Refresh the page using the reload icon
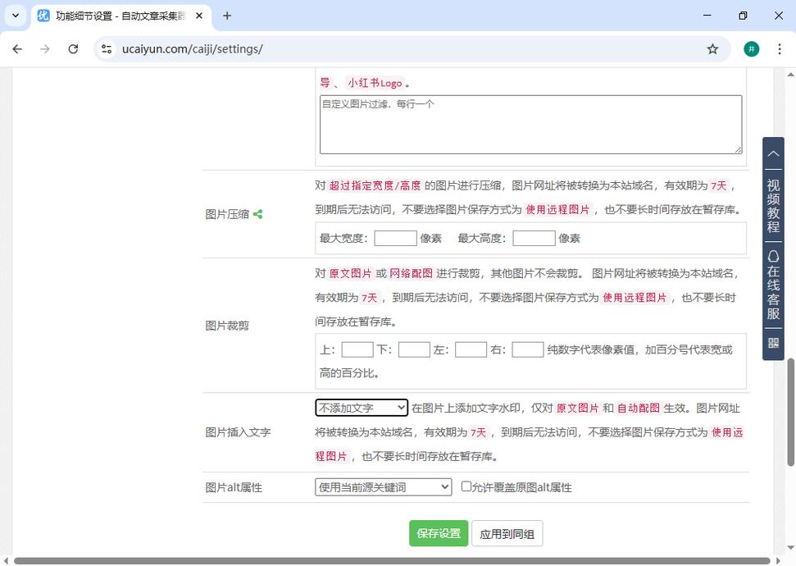Viewport: 796px width, 566px height. tap(73, 48)
